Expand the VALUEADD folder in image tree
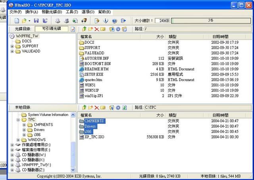 coord(12,51)
